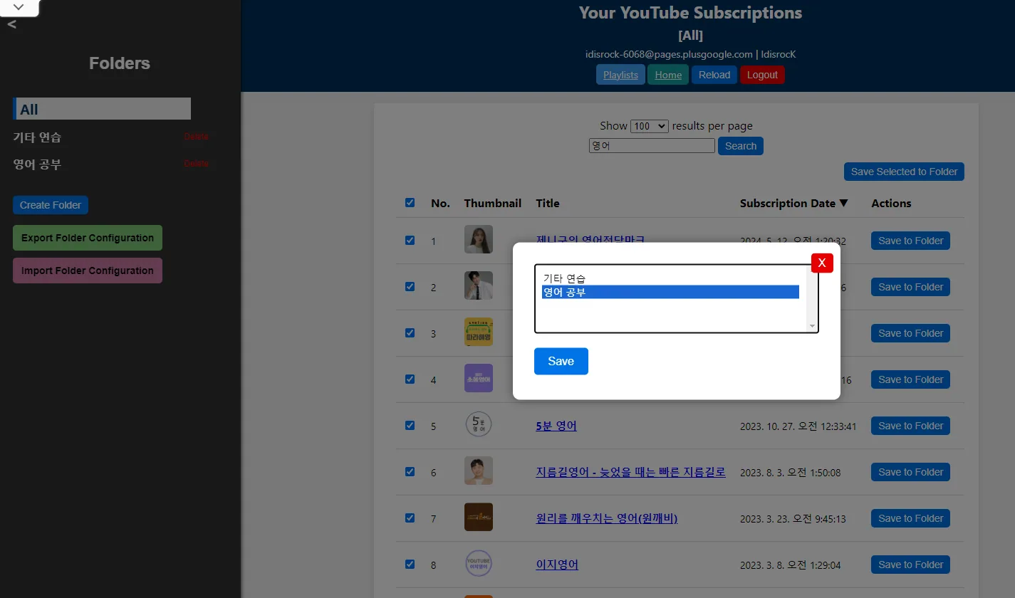Choose 영어 공부 in the folder list box

[x=670, y=292]
